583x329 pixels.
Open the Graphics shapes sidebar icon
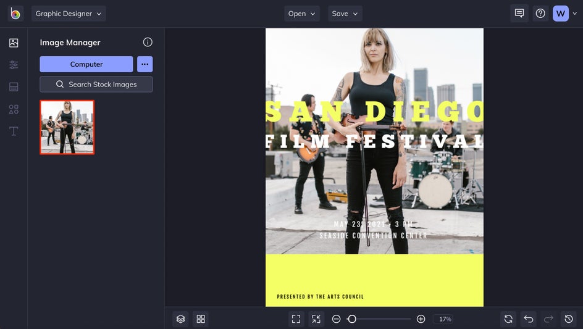click(14, 109)
